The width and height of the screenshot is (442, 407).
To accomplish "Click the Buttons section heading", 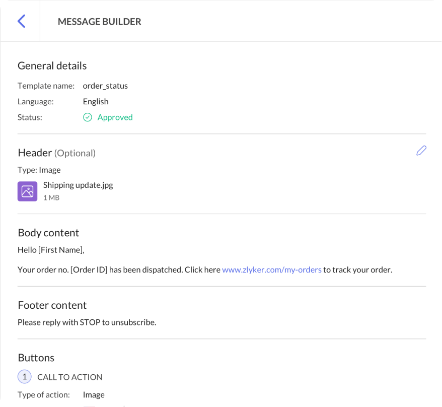I will pos(36,358).
